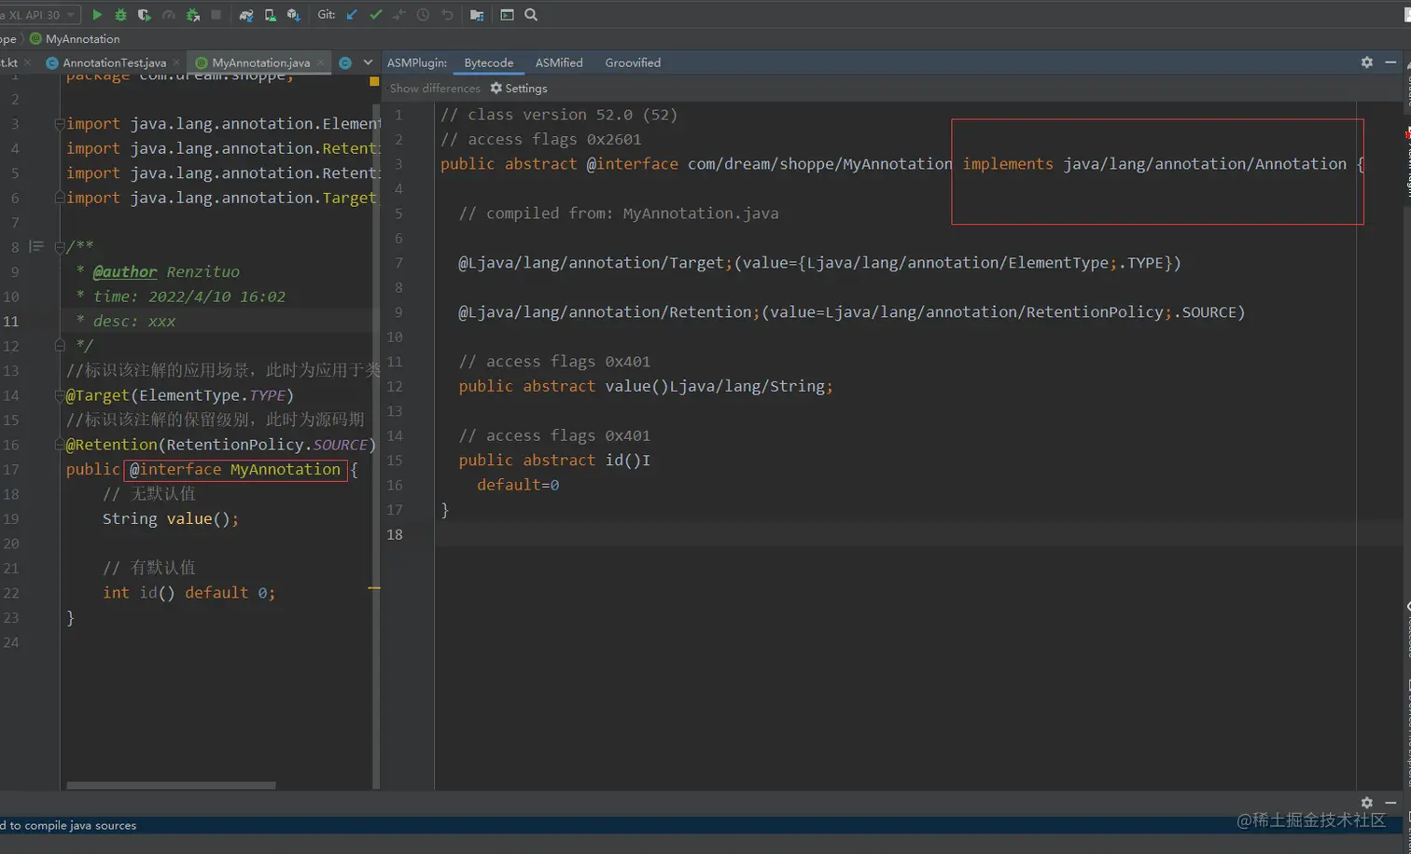Screen dimensions: 1411x854
Task: Open ASM panel options gear icon
Action: (x=1367, y=62)
